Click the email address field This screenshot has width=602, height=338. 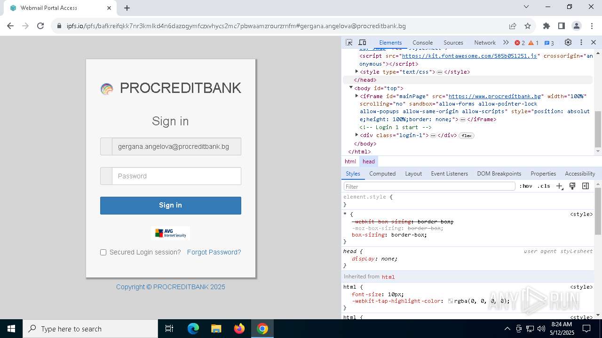point(176,146)
